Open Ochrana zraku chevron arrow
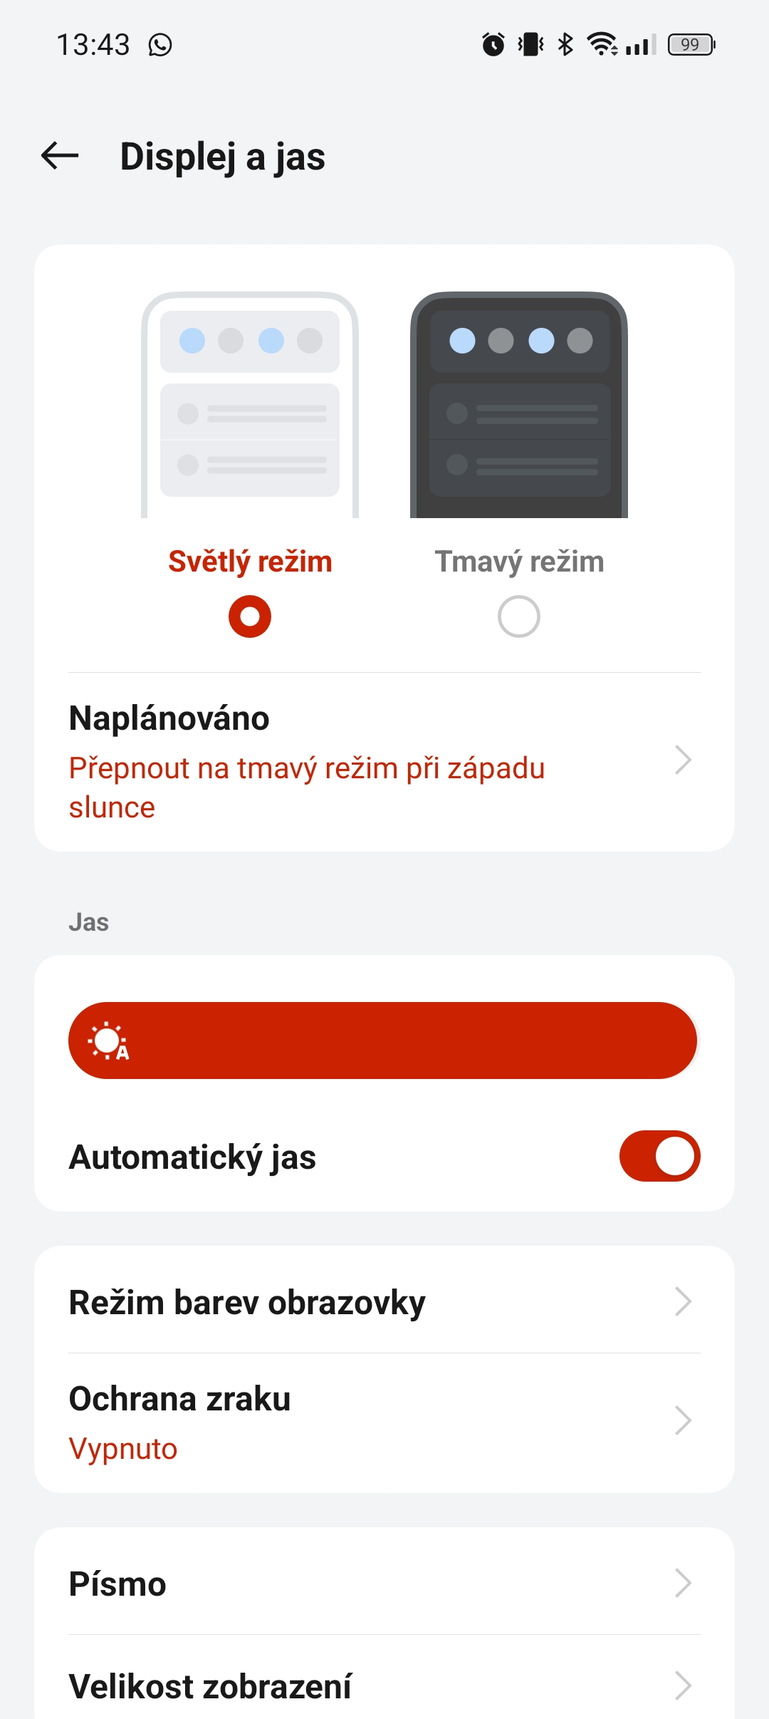Image resolution: width=769 pixels, height=1719 pixels. [x=683, y=1420]
